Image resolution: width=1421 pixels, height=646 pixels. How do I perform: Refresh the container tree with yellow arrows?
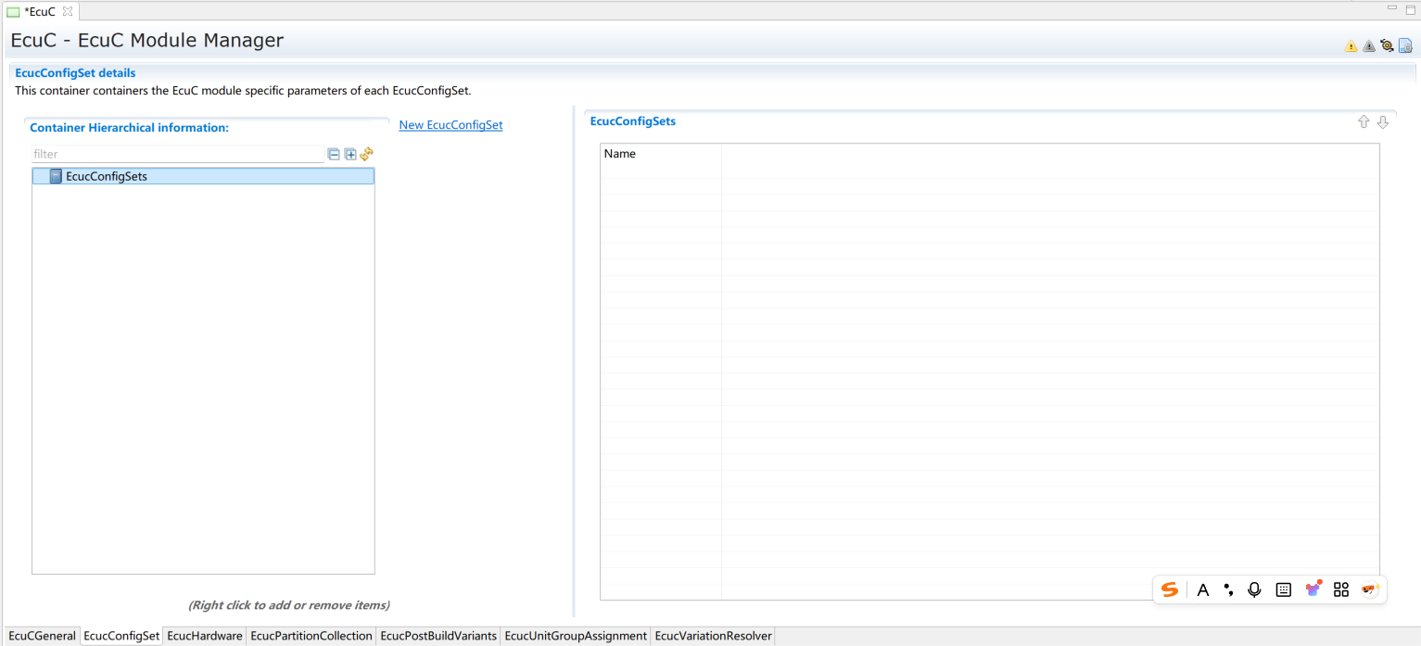pos(366,154)
